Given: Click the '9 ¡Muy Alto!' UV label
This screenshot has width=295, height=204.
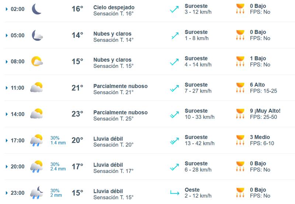Looking at the screenshot, I should coord(265,111).
